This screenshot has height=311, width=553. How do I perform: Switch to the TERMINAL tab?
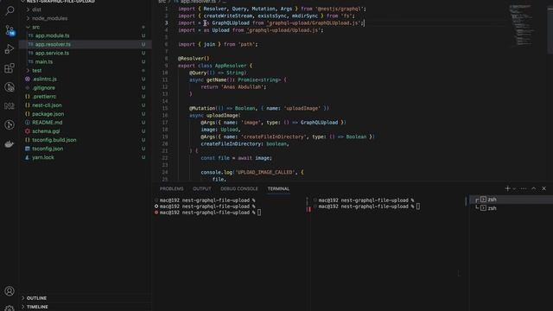278,188
